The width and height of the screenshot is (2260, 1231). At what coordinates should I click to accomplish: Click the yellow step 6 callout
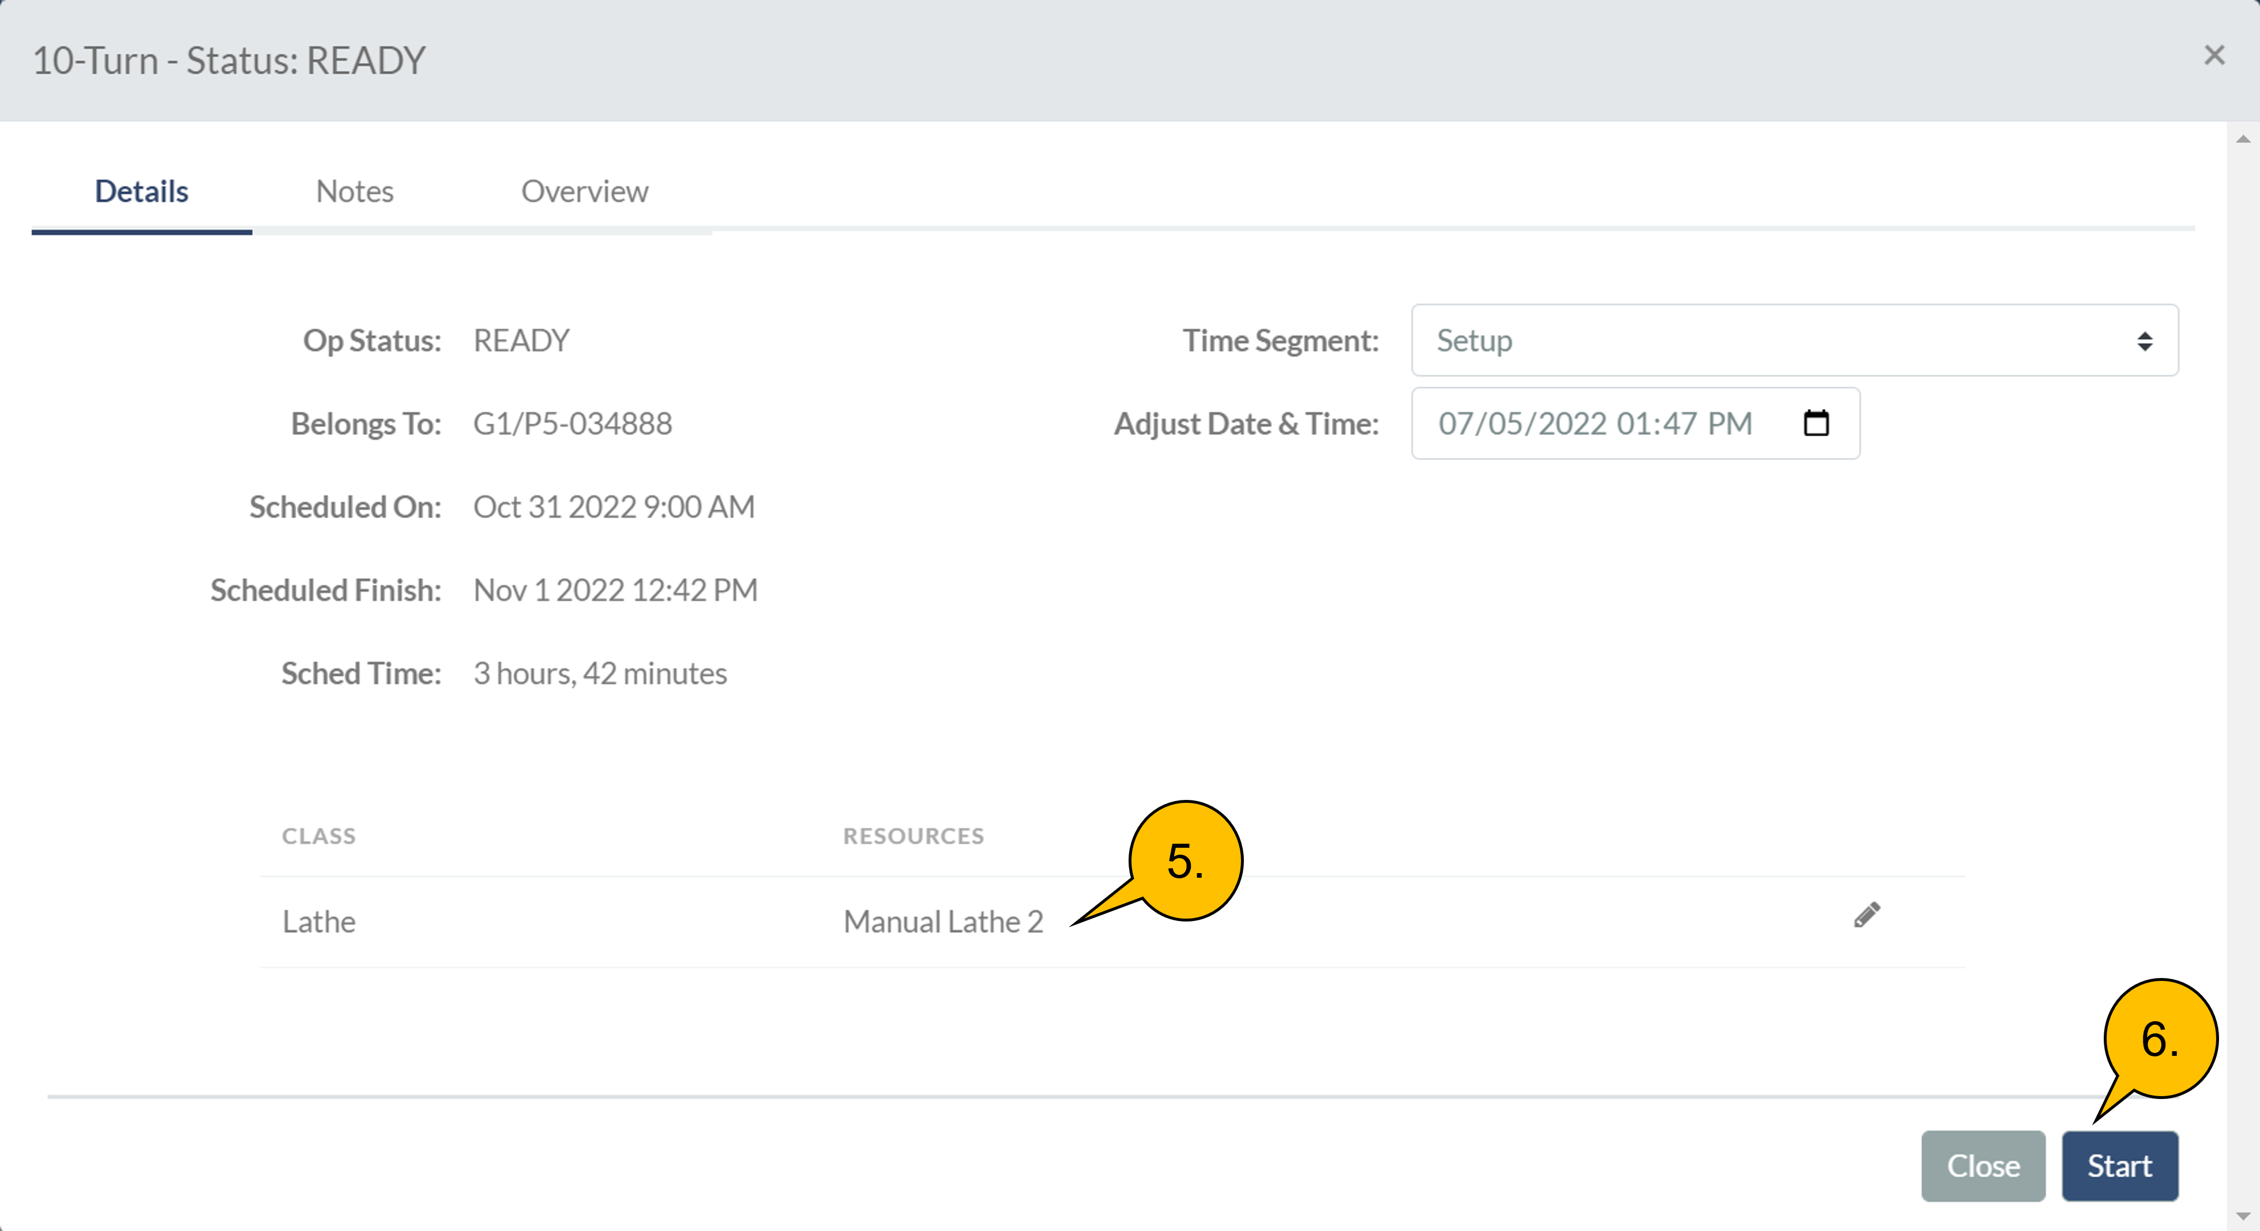click(2160, 1038)
